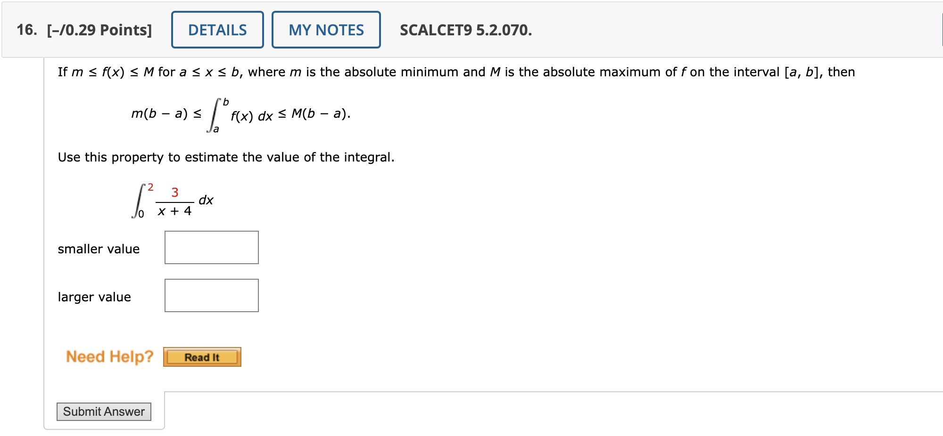Click the 'larger value' text label
943x436 pixels.
(94, 297)
